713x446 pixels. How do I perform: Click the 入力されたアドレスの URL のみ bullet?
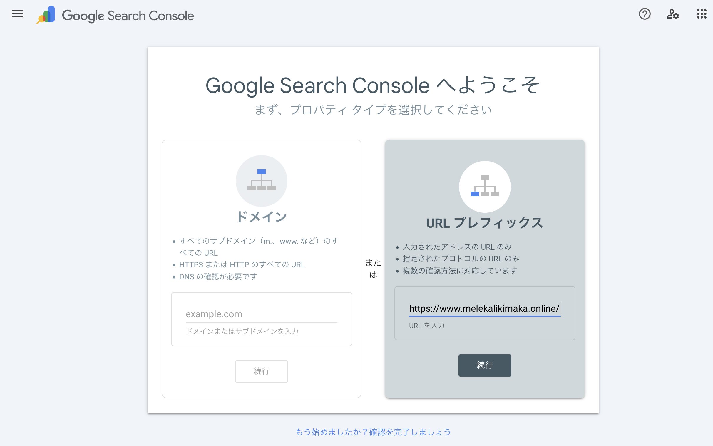coord(457,247)
